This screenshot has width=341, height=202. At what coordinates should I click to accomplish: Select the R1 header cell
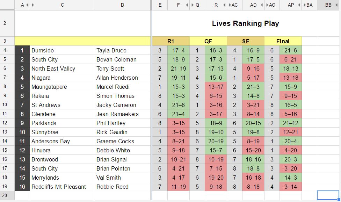coord(170,41)
